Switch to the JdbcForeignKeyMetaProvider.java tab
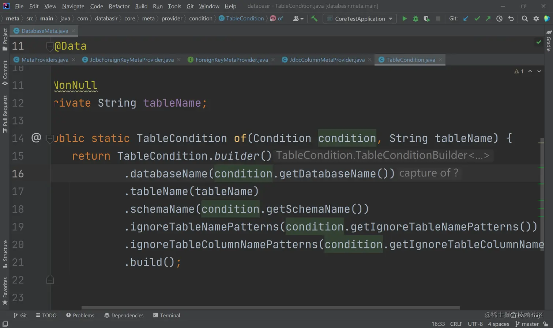 (x=132, y=60)
